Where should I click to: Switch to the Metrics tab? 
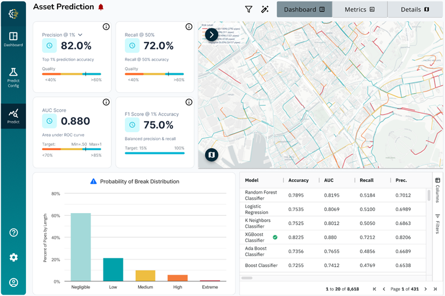359,9
